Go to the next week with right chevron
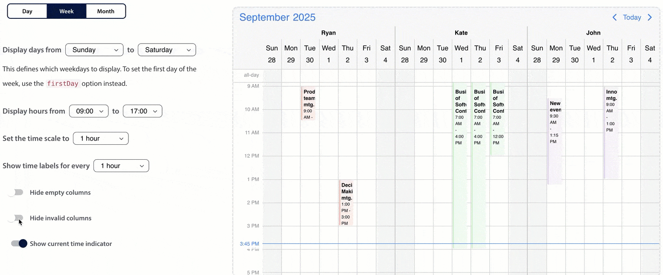This screenshot has height=275, width=663. click(x=650, y=18)
